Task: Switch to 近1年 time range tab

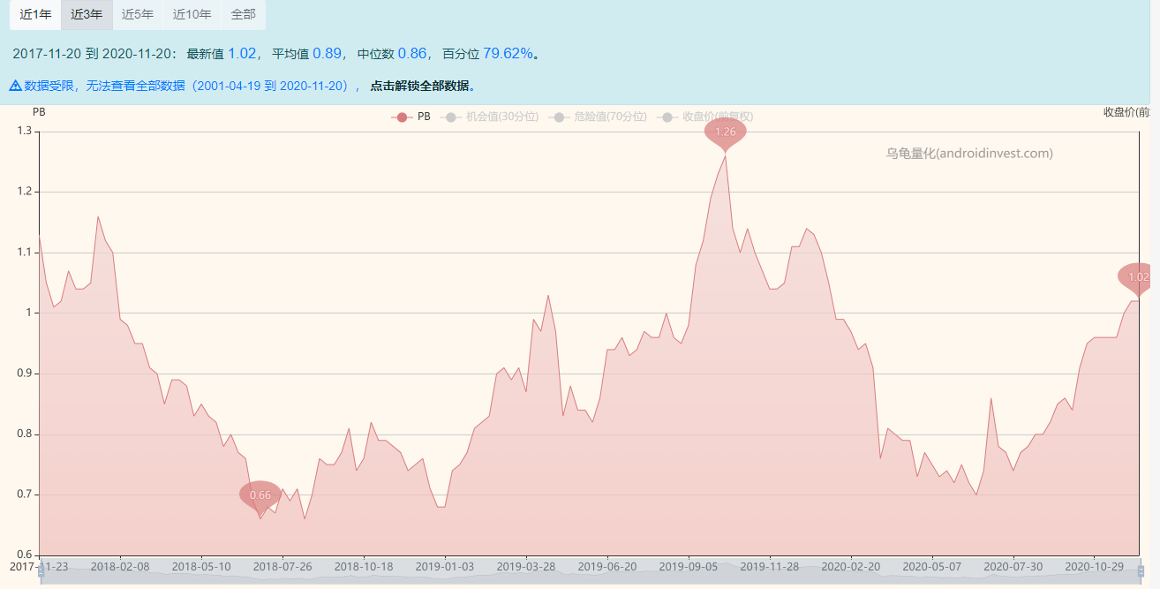Action: pyautogui.click(x=35, y=14)
